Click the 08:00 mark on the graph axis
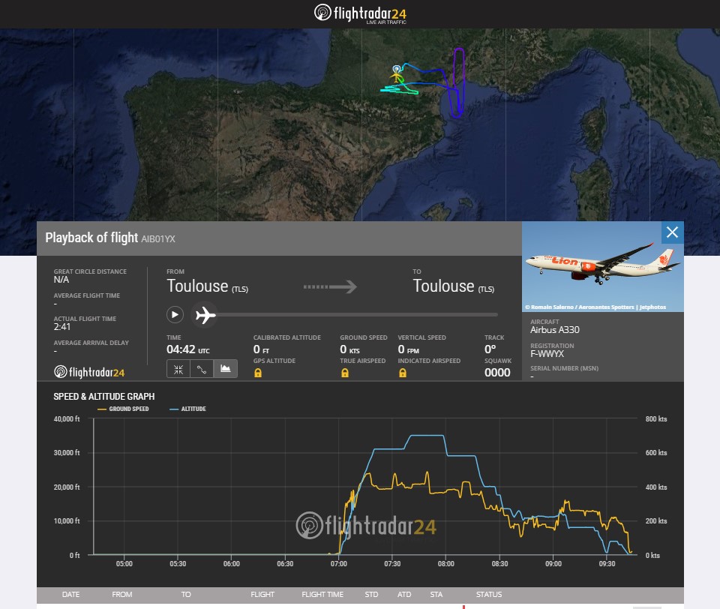 (445, 563)
